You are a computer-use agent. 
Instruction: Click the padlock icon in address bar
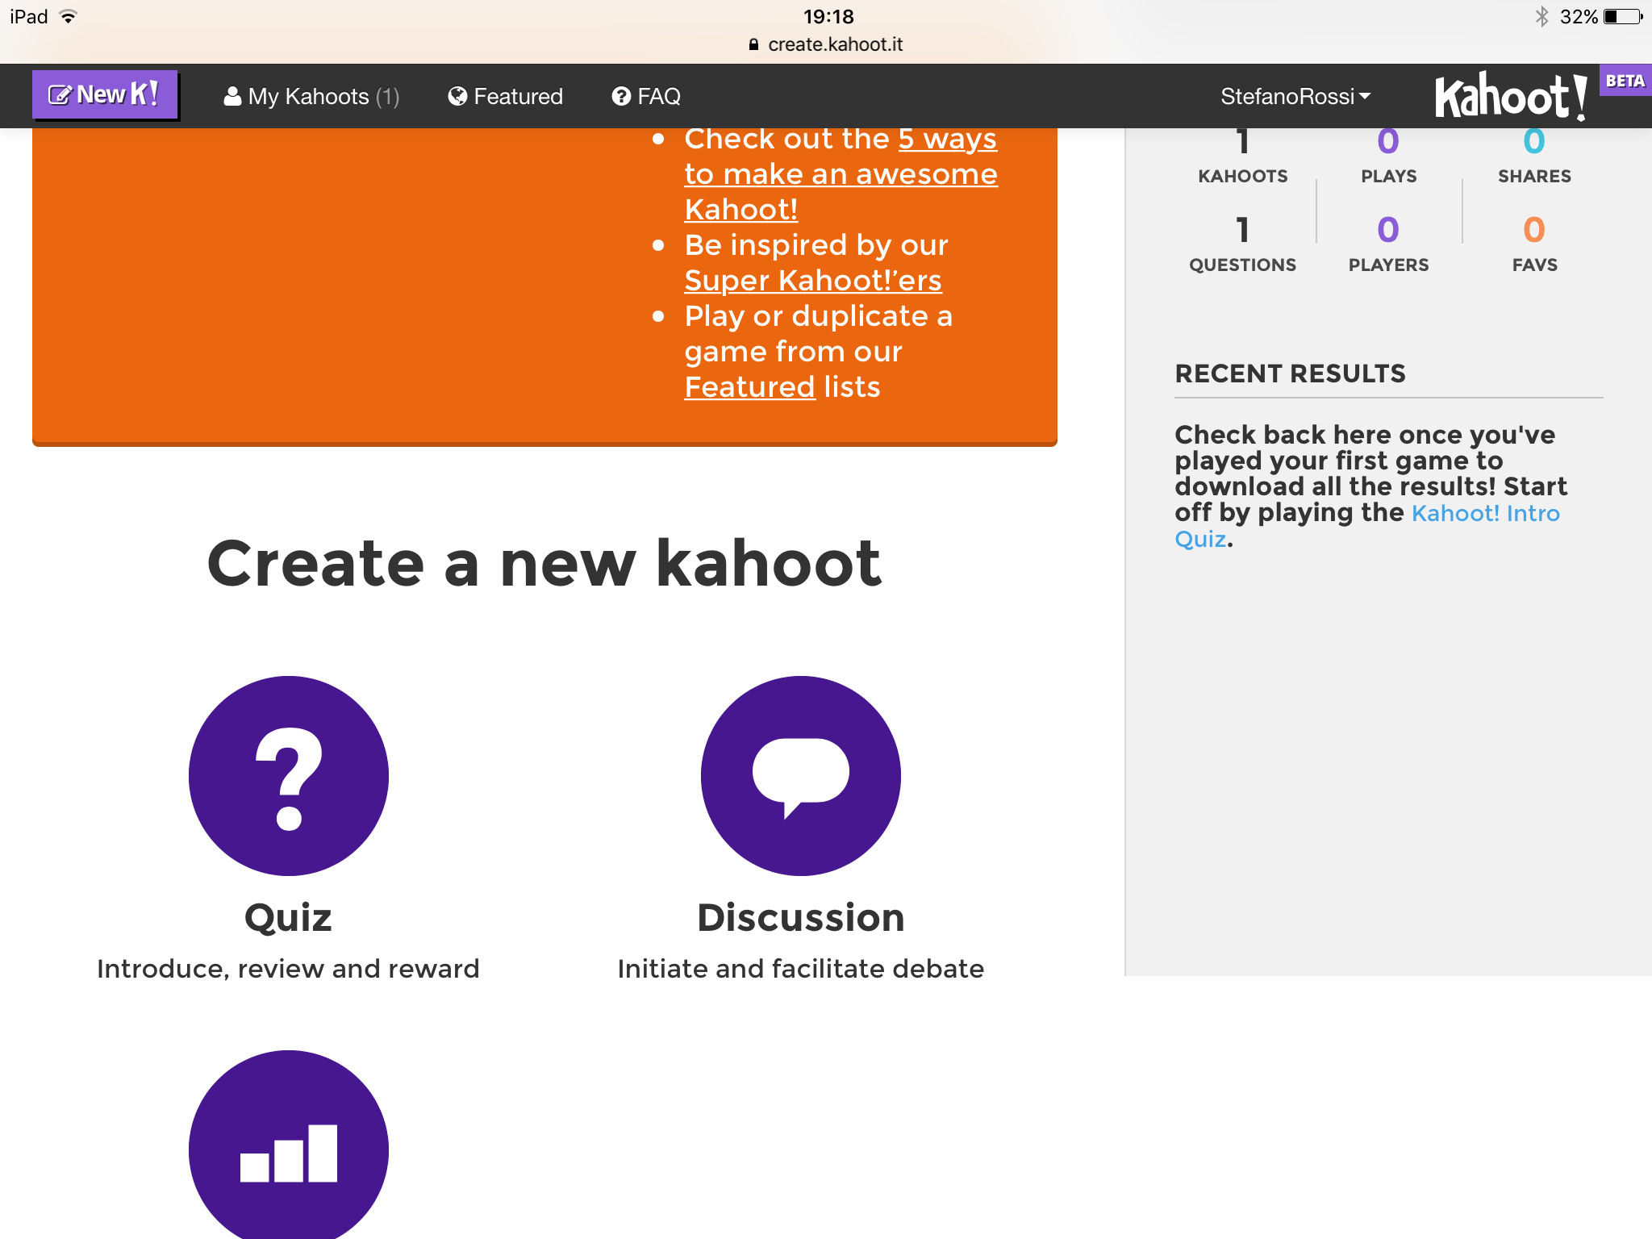pos(753,44)
